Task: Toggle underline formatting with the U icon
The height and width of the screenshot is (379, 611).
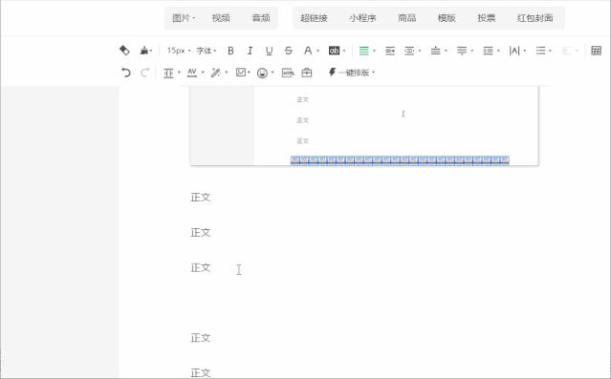Action: [x=269, y=51]
